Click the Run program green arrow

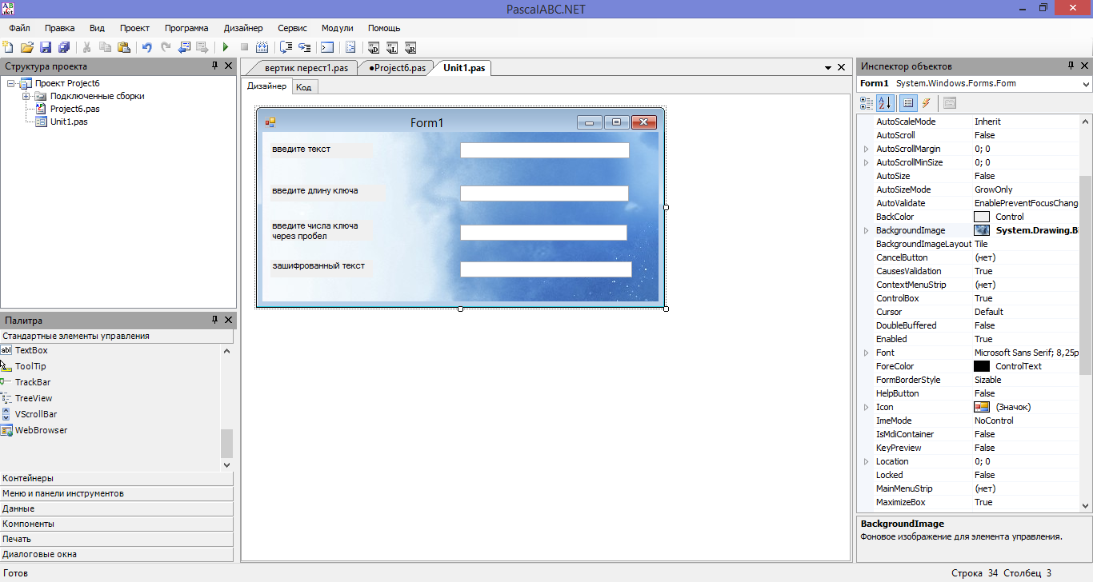(x=226, y=48)
